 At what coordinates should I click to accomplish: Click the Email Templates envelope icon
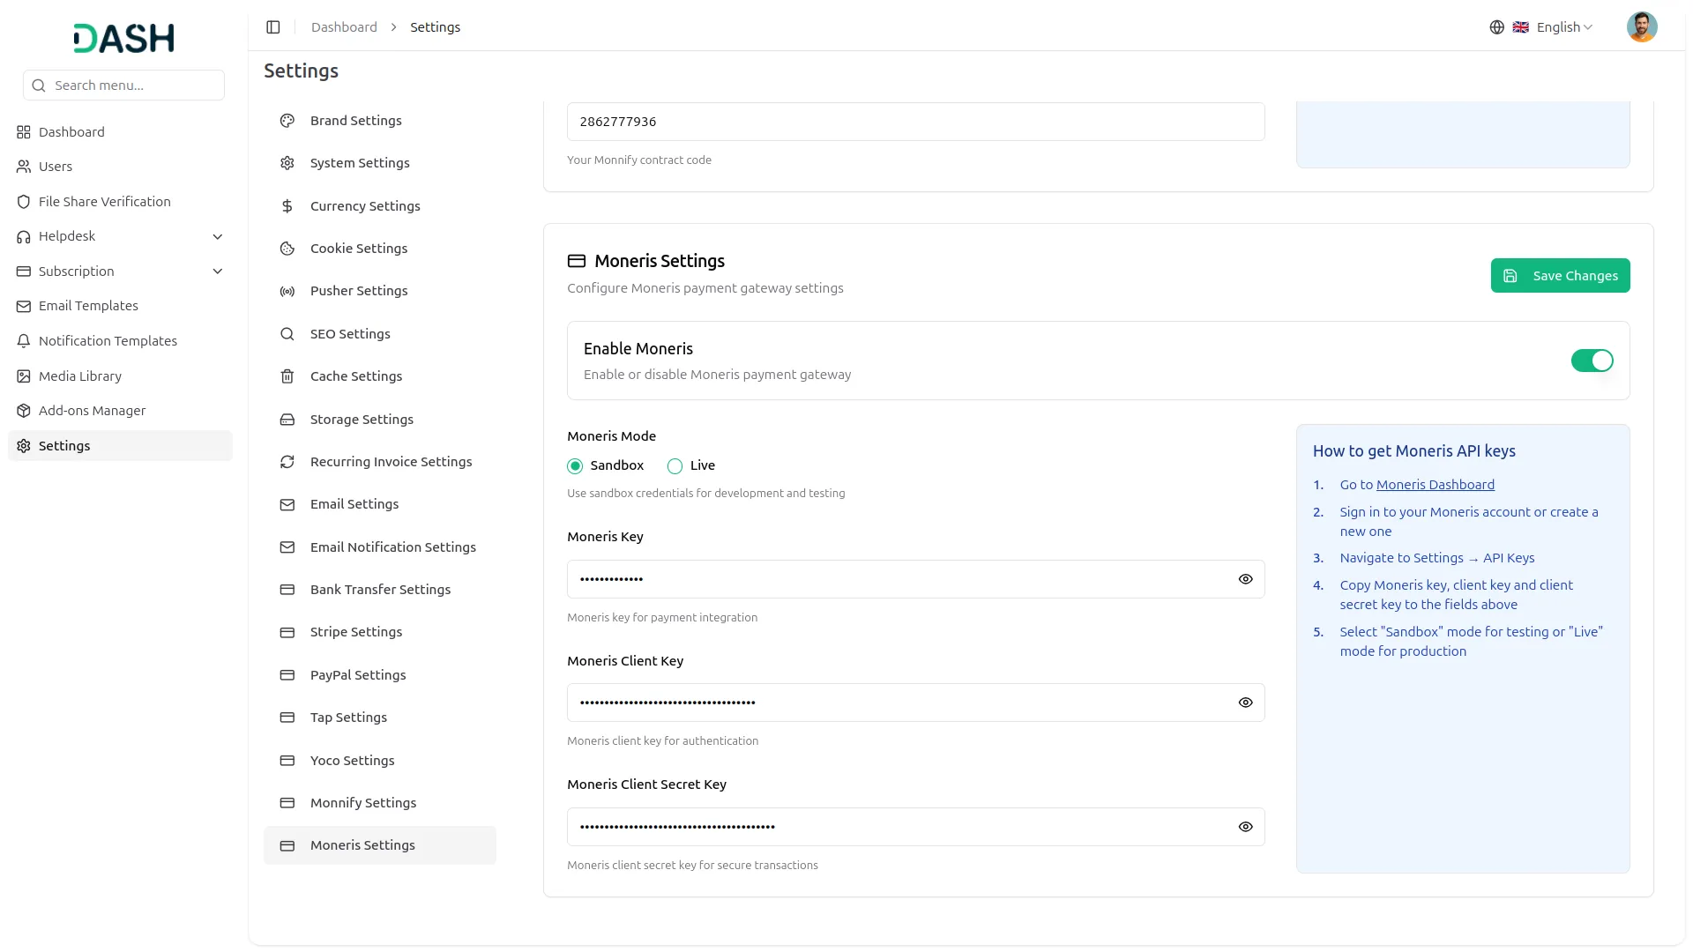tap(24, 306)
